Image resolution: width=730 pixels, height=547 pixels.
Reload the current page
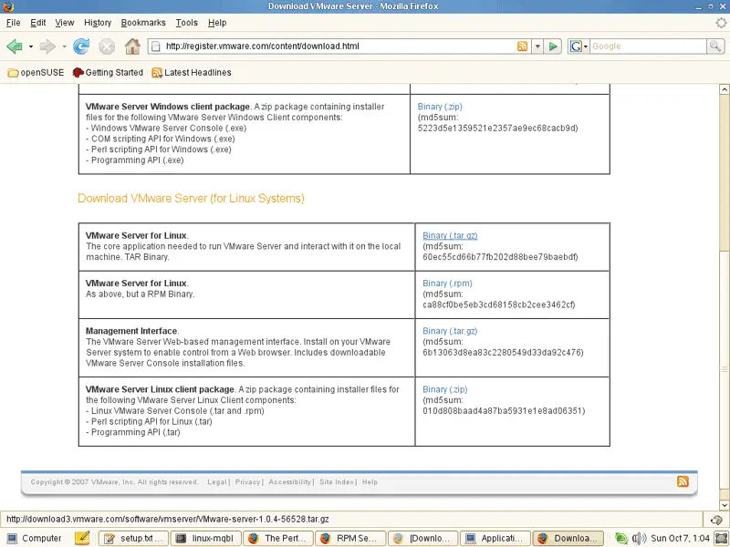[81, 46]
